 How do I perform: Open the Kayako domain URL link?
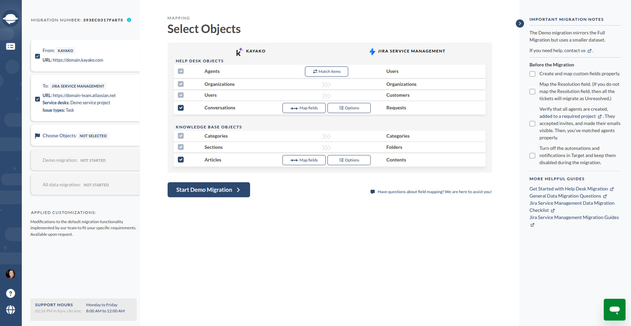click(x=78, y=60)
